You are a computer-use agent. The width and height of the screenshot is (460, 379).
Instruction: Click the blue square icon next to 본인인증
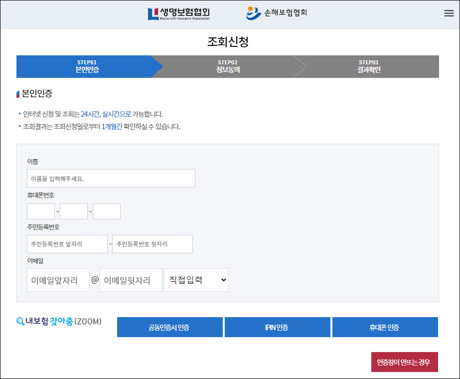[18, 93]
